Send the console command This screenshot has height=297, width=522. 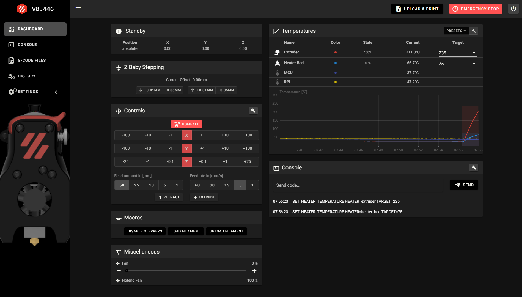pyautogui.click(x=464, y=185)
